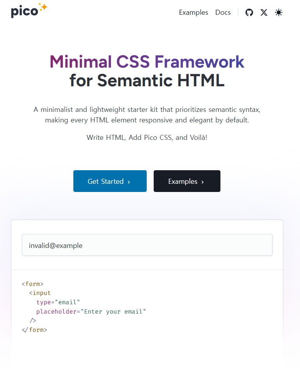
Task: Open the GitHub repository icon
Action: (x=249, y=12)
